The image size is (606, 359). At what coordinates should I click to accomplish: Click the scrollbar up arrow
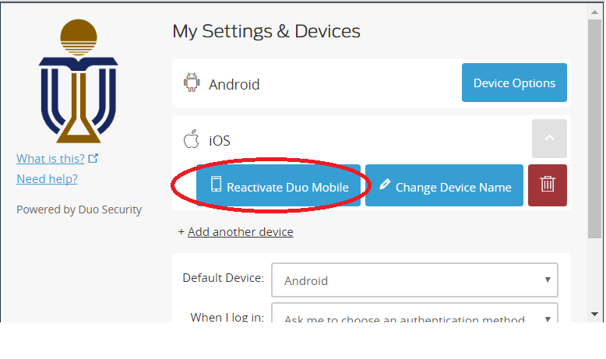(x=595, y=12)
